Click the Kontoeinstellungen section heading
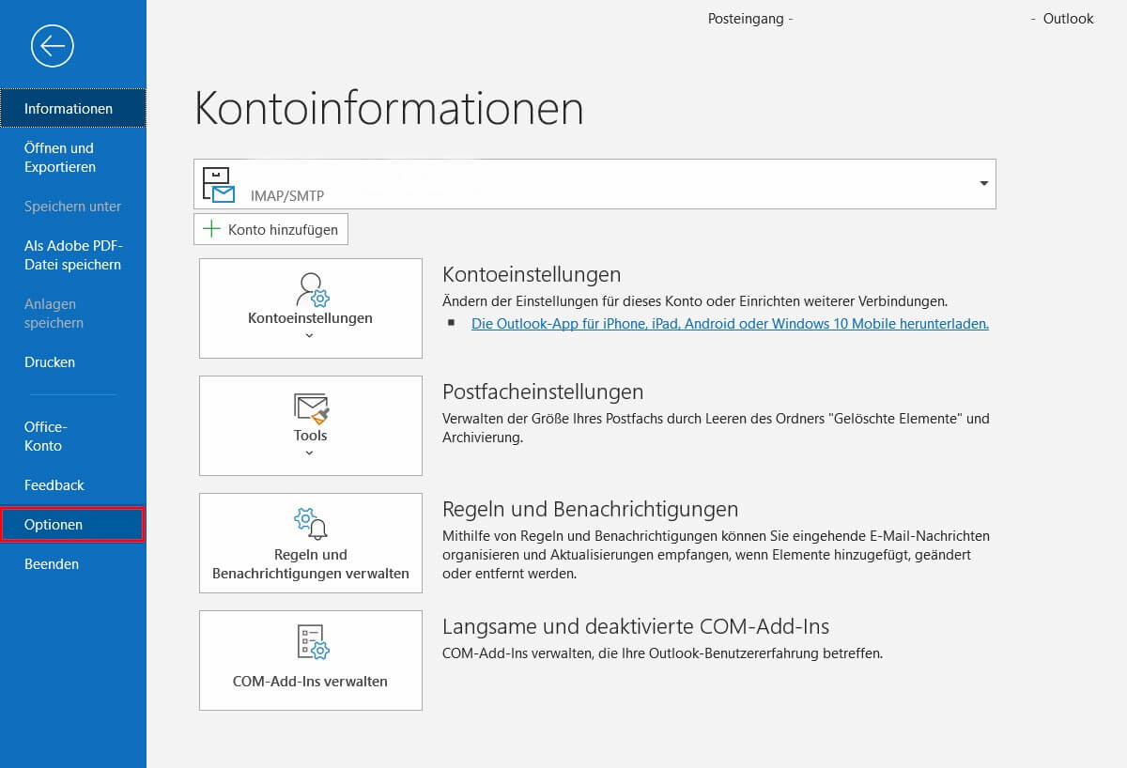Viewport: 1127px width, 768px height. coord(532,274)
